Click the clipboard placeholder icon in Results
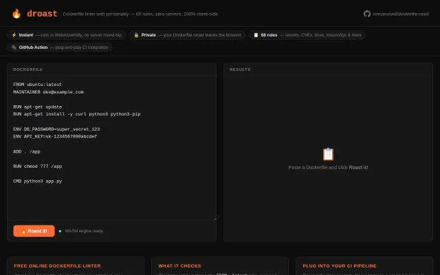Viewport: 440px width, 275px height. pos(328,154)
